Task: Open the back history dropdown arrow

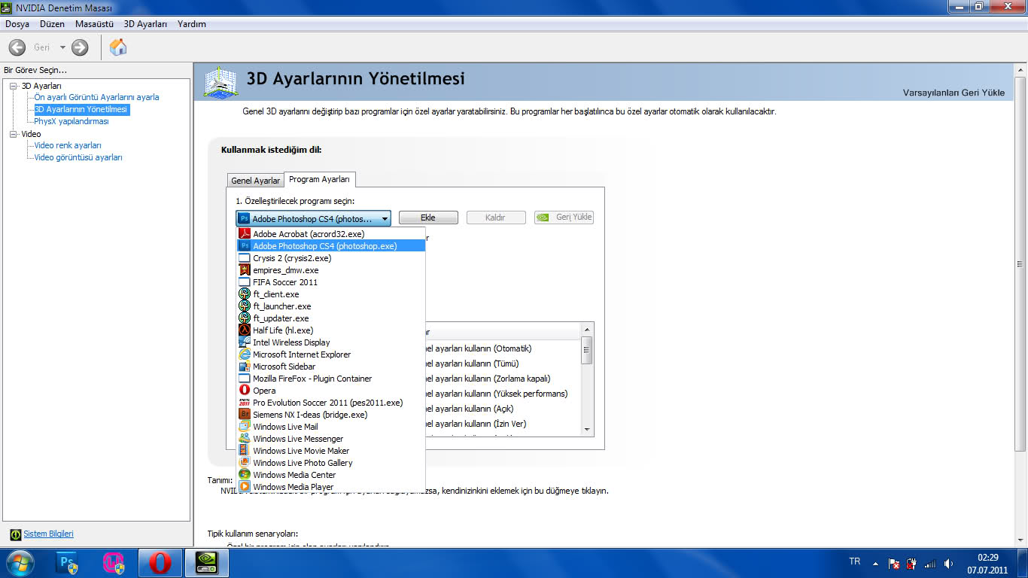Action: [x=62, y=47]
